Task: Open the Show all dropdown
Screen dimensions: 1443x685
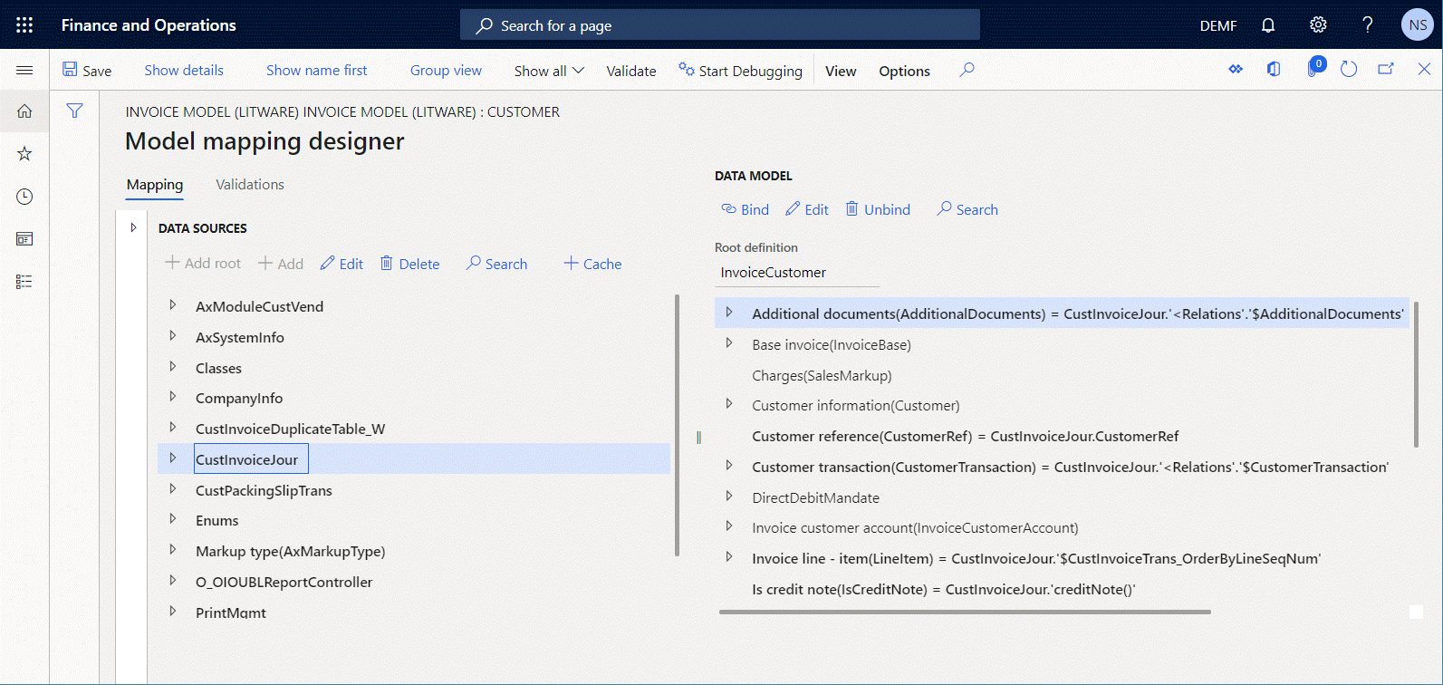Action: (x=549, y=71)
